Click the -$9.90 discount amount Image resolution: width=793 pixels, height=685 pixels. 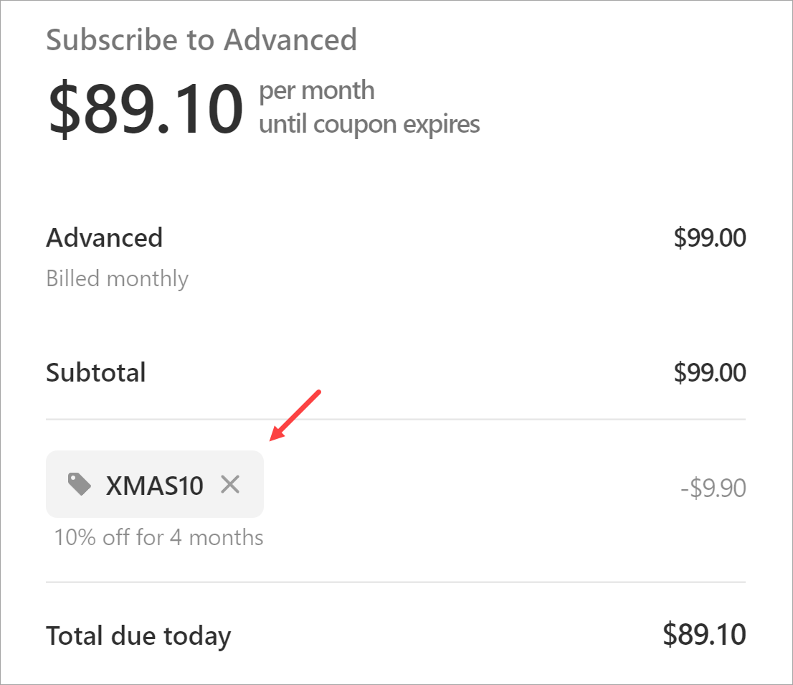pyautogui.click(x=713, y=488)
